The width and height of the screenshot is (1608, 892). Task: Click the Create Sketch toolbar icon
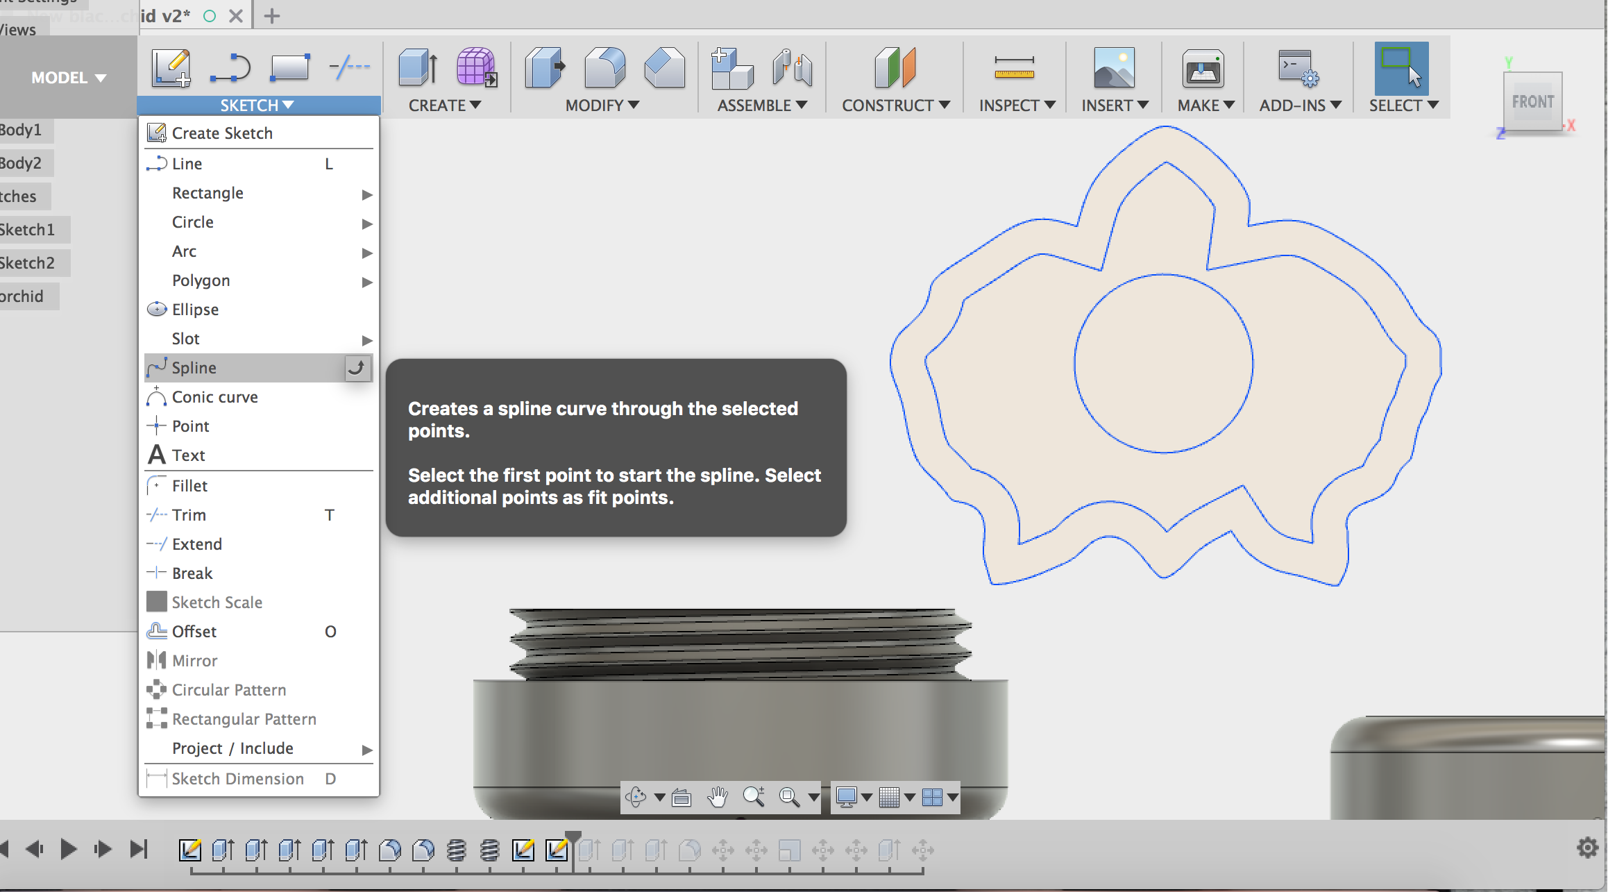(x=171, y=67)
